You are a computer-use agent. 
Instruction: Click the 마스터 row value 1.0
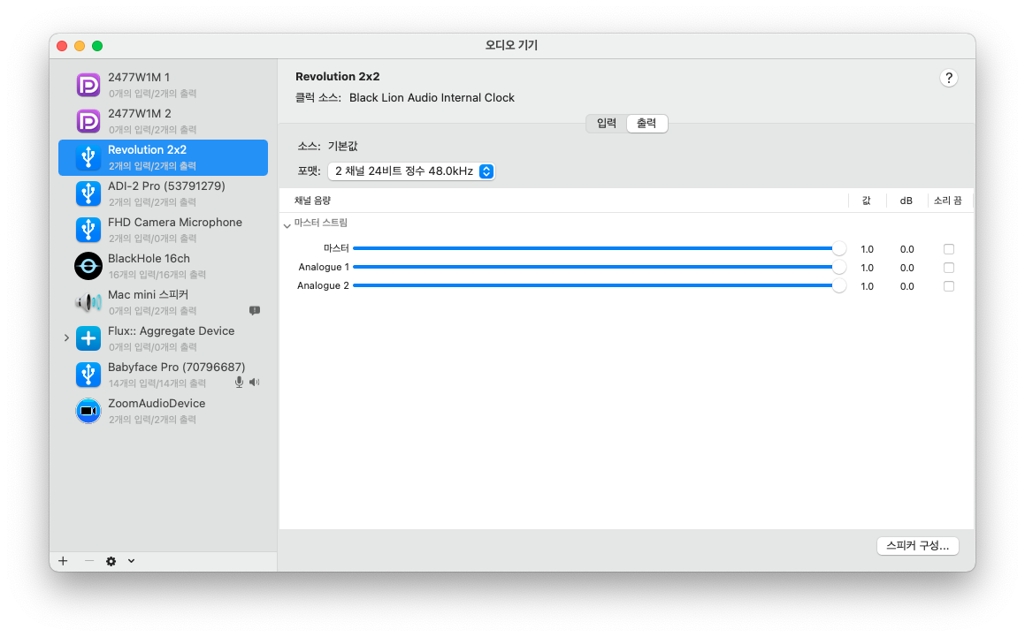(x=867, y=249)
